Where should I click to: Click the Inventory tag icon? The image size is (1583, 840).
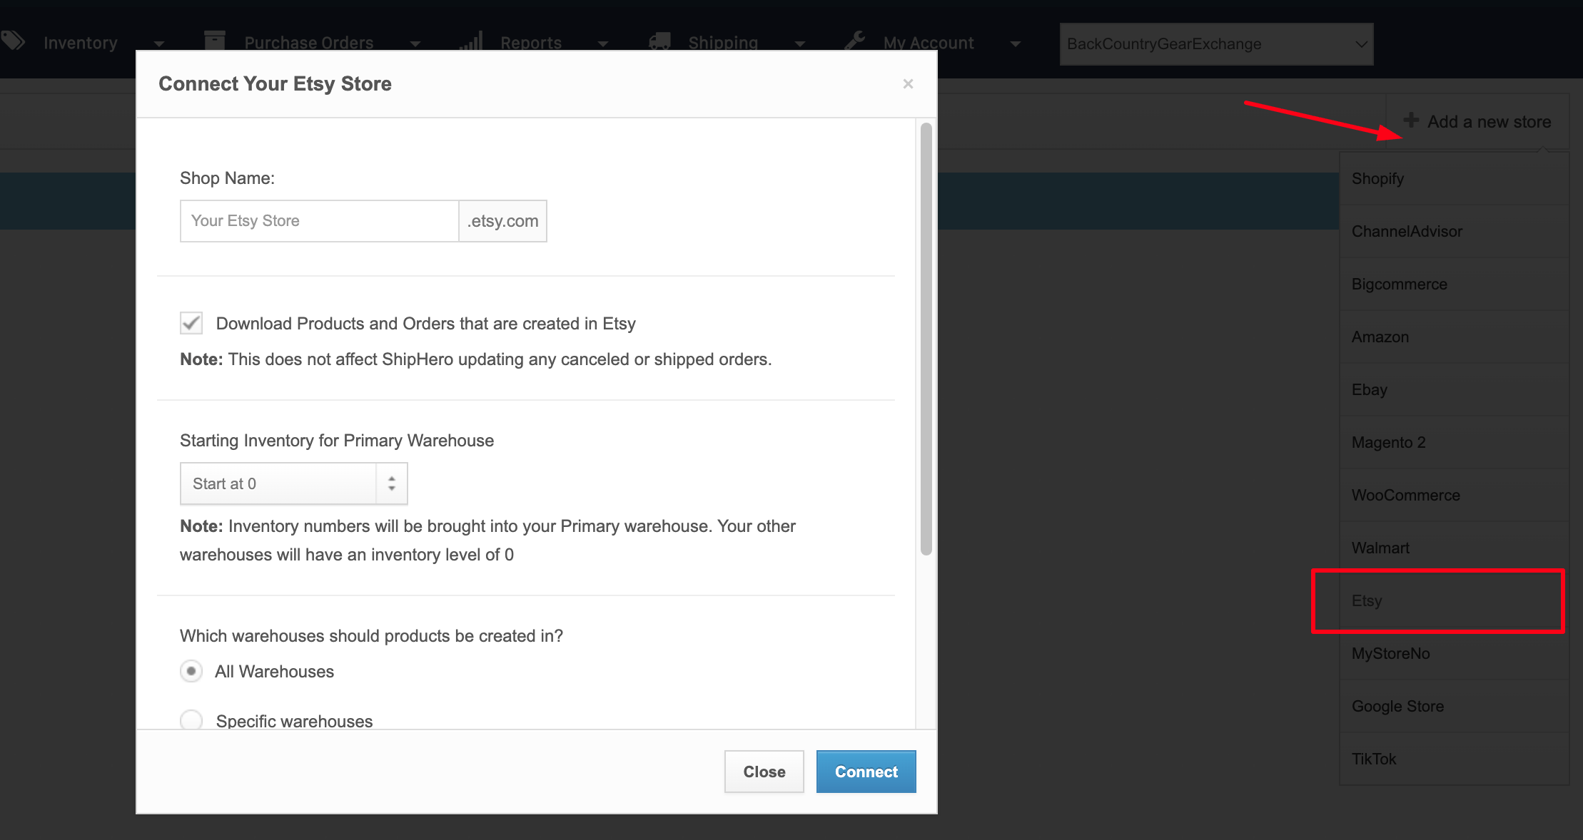point(13,41)
